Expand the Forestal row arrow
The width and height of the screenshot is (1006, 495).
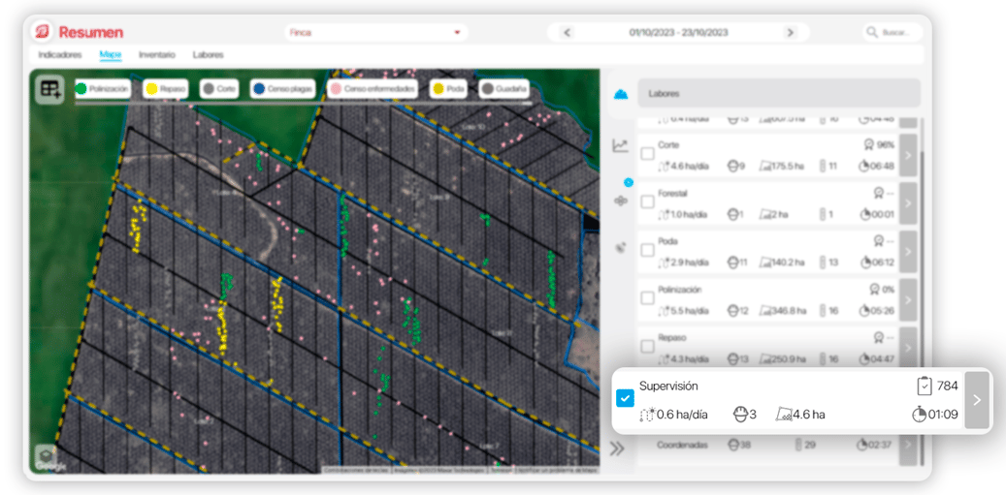[x=908, y=202]
